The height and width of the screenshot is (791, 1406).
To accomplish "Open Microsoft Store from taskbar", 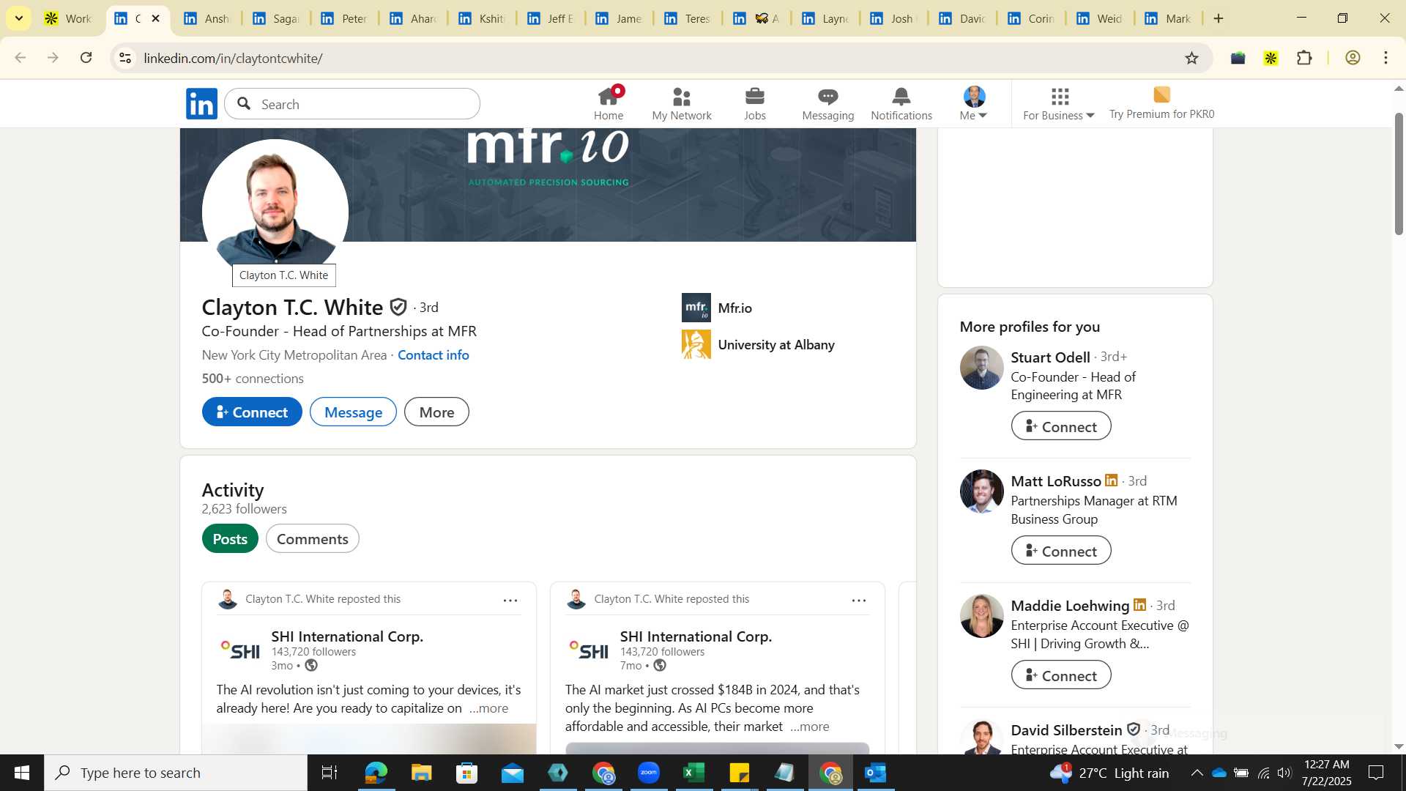I will click(466, 773).
